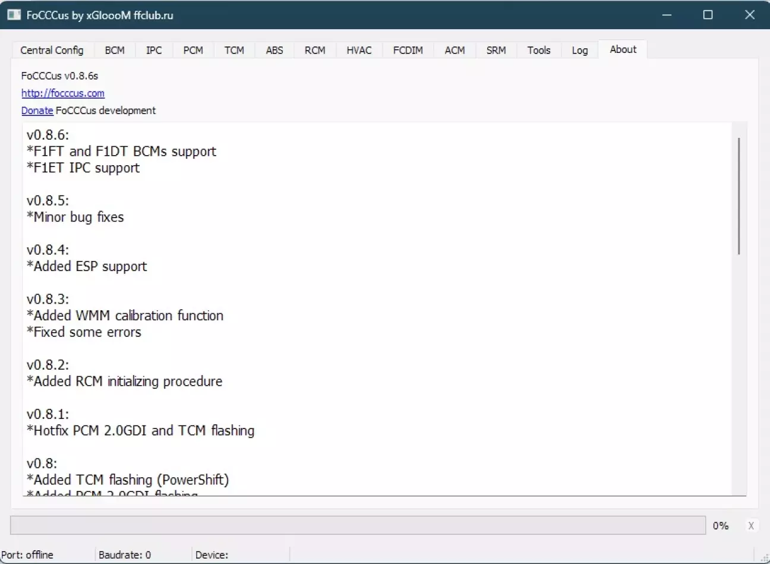Screen dimensions: 770x564
Task: Switch to the ABS tab
Action: click(274, 51)
